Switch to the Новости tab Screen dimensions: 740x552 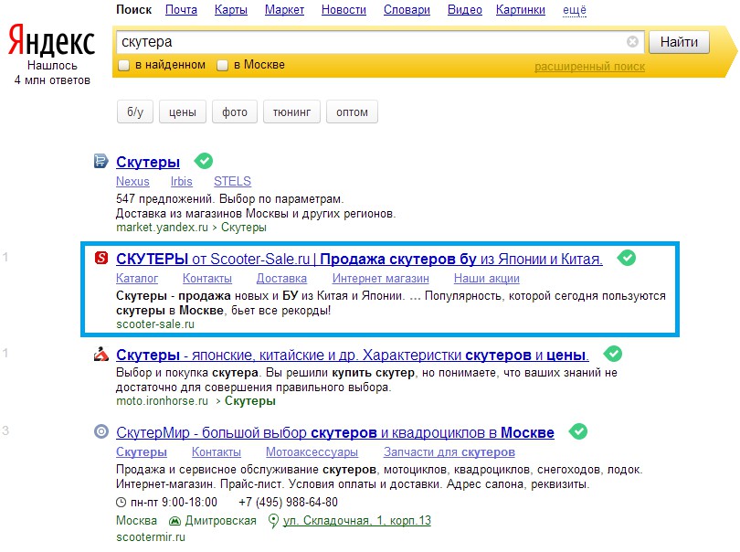pyautogui.click(x=344, y=10)
